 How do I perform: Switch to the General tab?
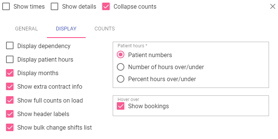26,29
